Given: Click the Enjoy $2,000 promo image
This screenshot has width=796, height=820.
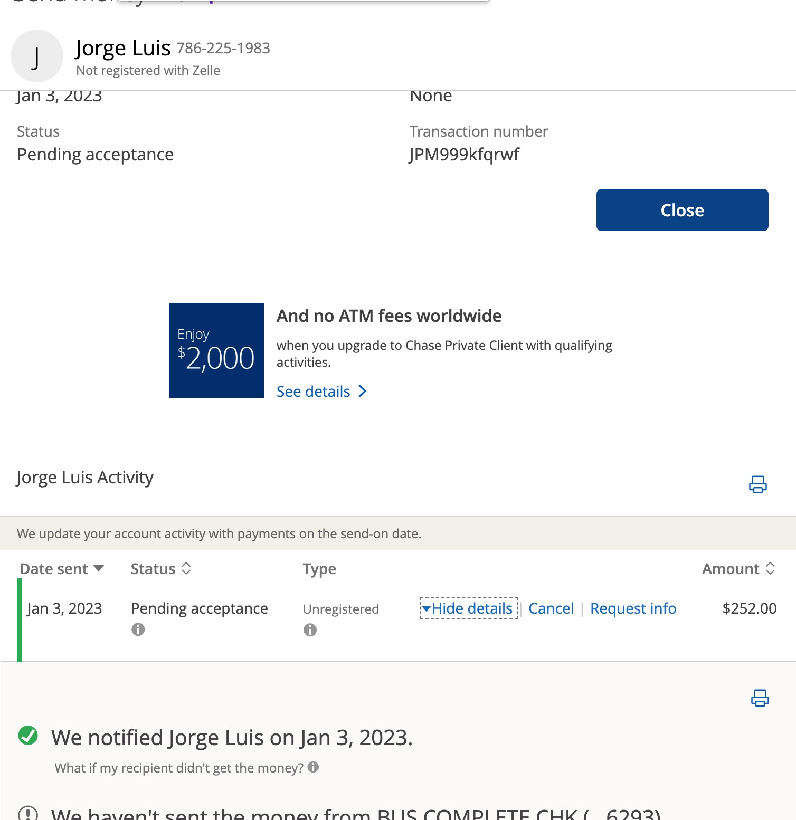Looking at the screenshot, I should pos(216,350).
